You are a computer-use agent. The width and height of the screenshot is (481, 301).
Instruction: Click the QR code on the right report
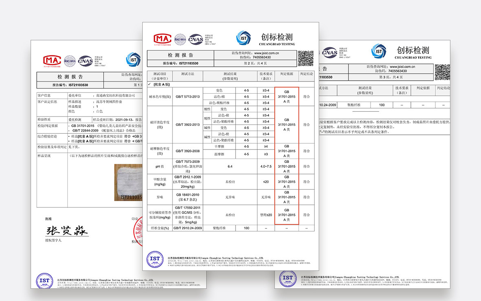(x=442, y=73)
